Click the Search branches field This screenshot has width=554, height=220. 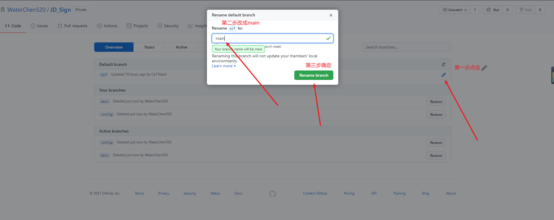[x=406, y=47]
